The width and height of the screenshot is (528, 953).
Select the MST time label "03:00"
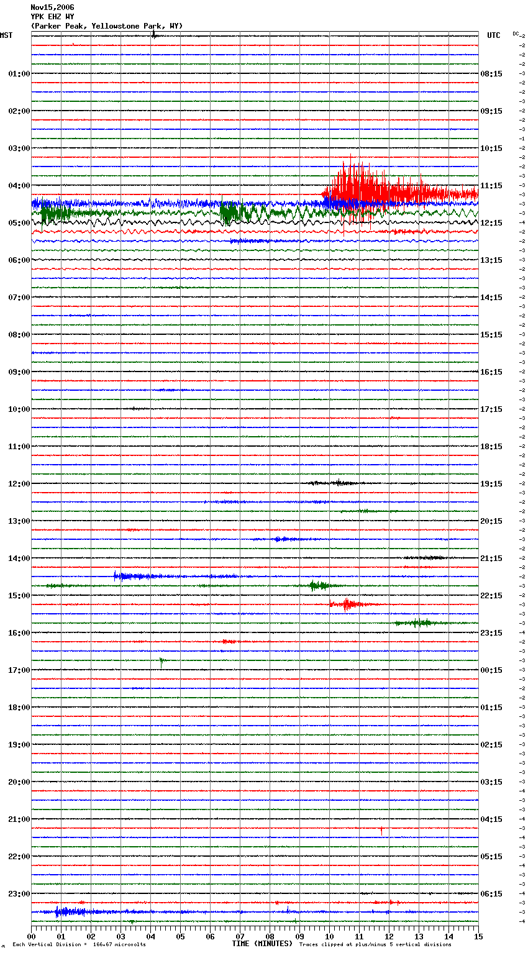tap(19, 148)
